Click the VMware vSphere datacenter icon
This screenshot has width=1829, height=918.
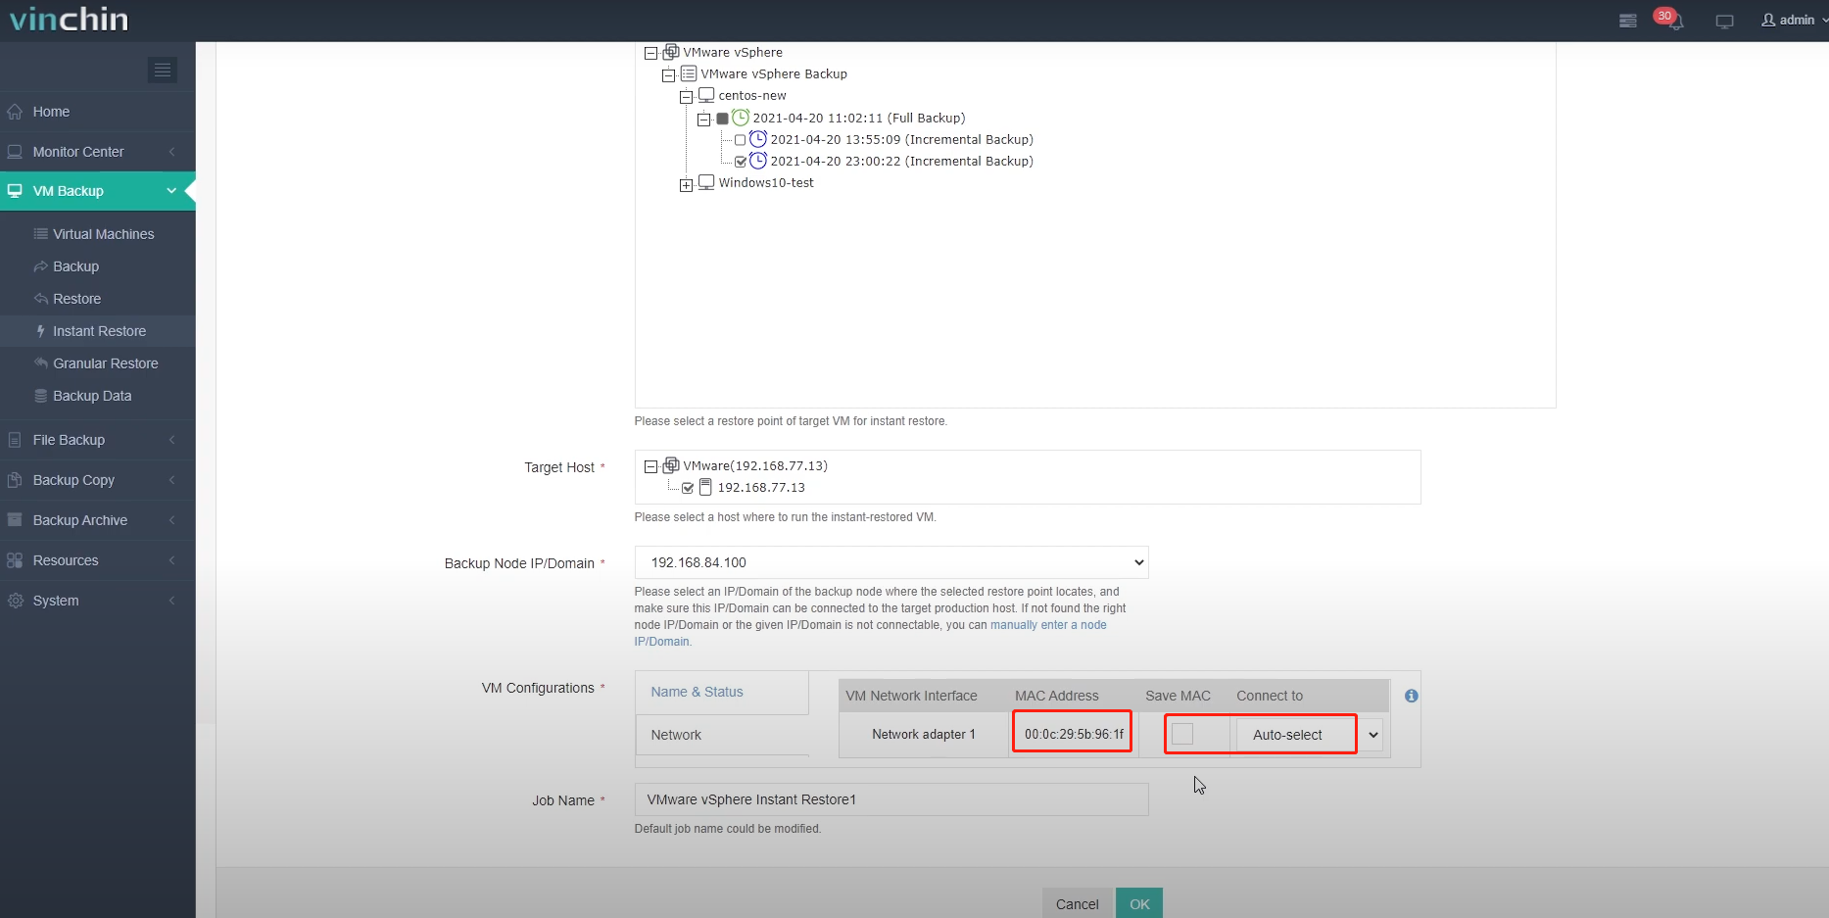(x=671, y=52)
